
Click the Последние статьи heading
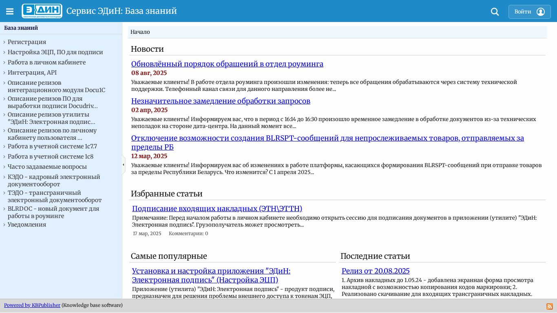[x=375, y=256]
